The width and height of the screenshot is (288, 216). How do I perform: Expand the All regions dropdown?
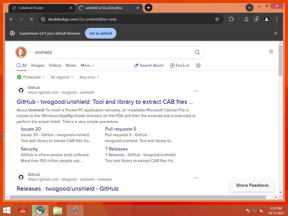pyautogui.click(x=62, y=77)
